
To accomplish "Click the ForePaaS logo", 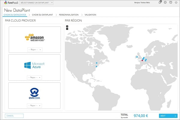I will [x=11, y=2].
